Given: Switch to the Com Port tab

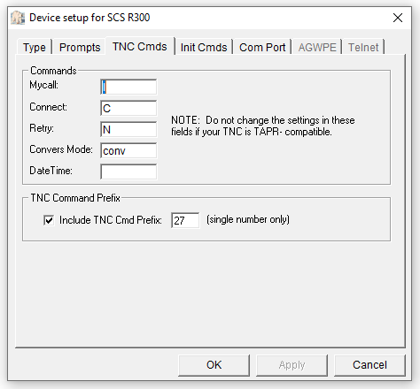Looking at the screenshot, I should pos(262,47).
